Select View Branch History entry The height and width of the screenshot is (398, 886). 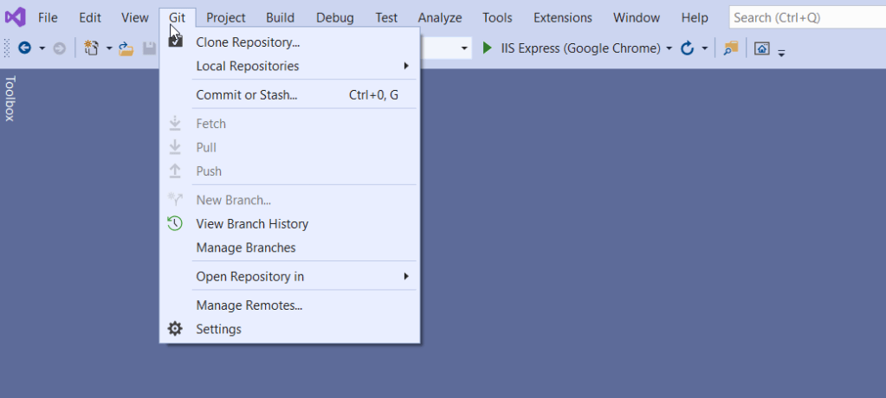tap(251, 223)
